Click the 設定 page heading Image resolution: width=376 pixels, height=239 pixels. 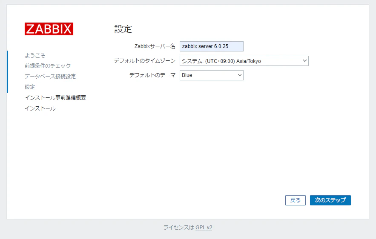(123, 29)
